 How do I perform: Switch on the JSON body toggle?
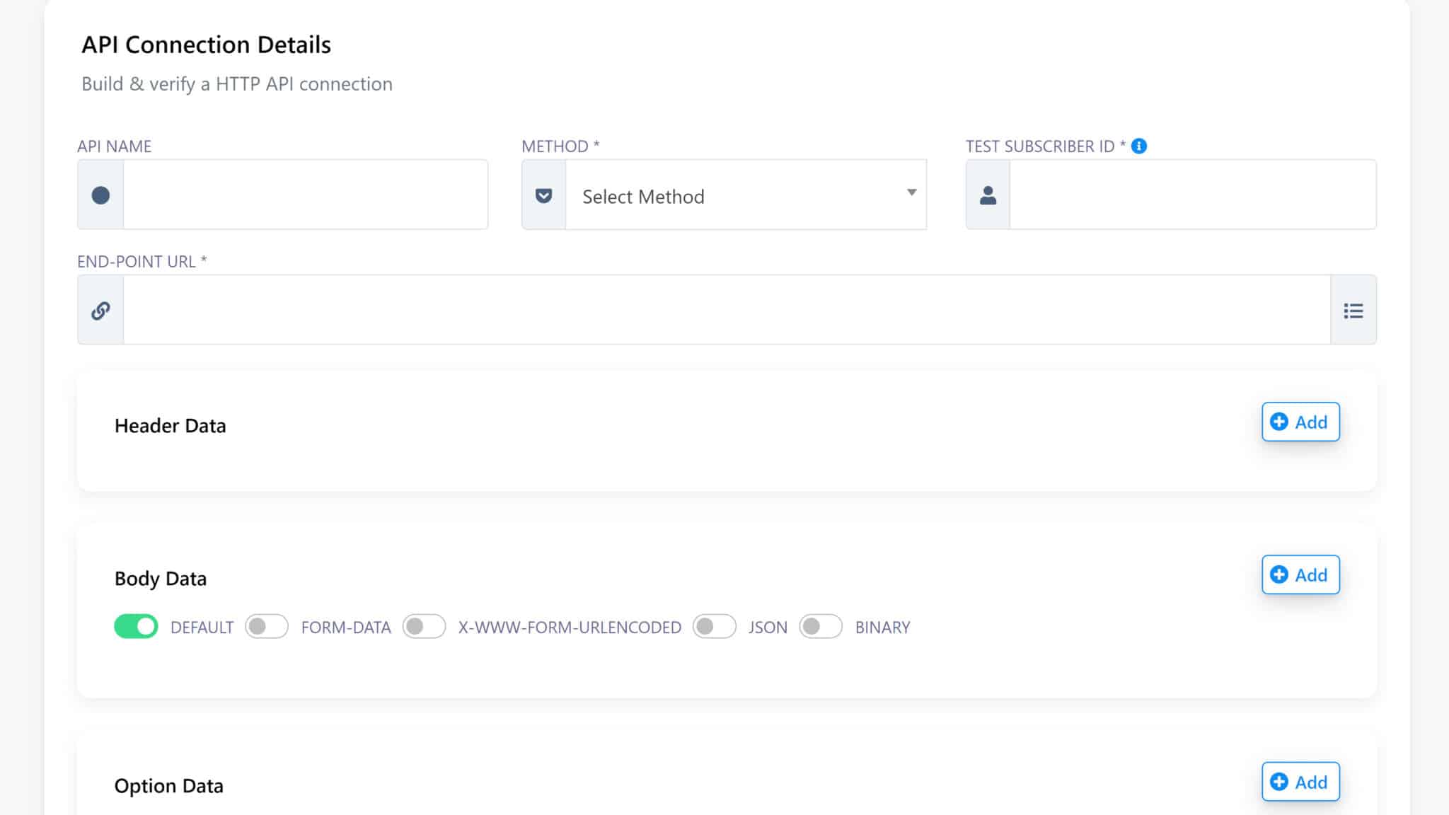[714, 627]
